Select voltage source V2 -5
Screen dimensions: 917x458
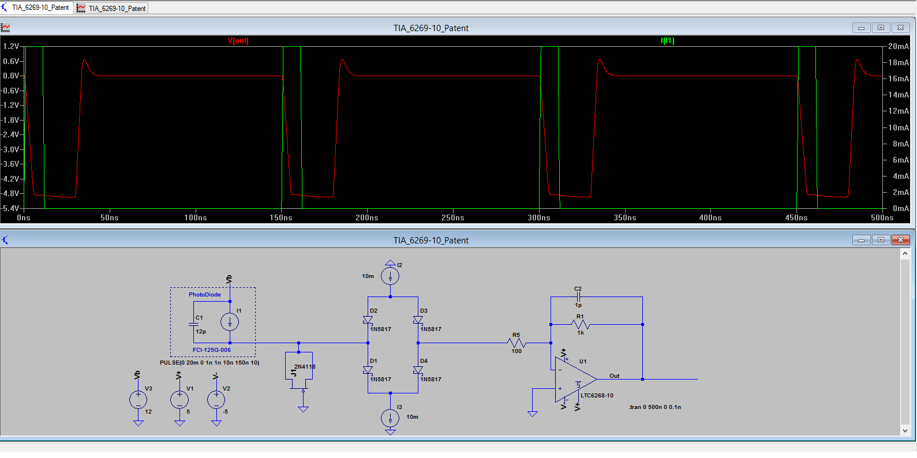point(216,400)
